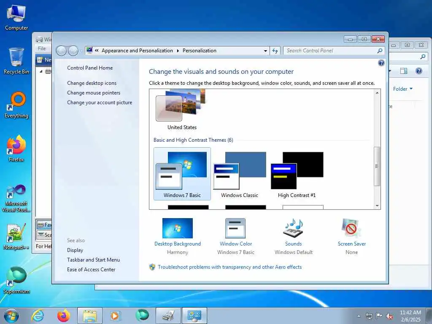This screenshot has height=324, width=432.
Task: Click the Search Control Panel field
Action: tap(331, 51)
